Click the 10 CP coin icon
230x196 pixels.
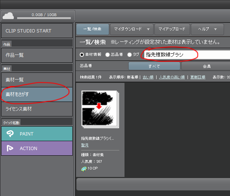84,169
